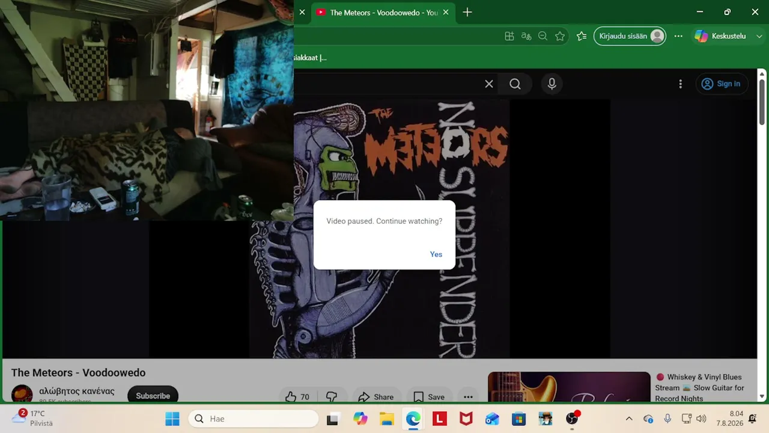This screenshot has width=769, height=433.
Task: Add this page to favorites
Action: pyautogui.click(x=560, y=36)
